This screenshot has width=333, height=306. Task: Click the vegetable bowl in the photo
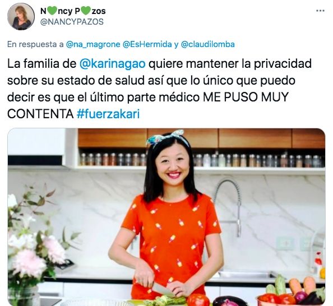tap(291, 293)
